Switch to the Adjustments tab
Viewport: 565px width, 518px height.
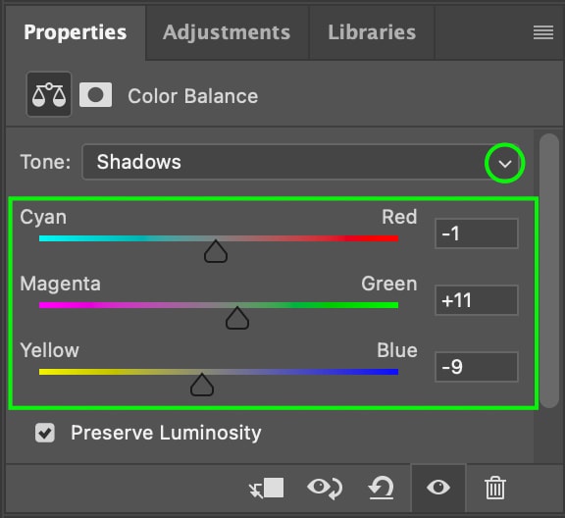click(x=227, y=32)
